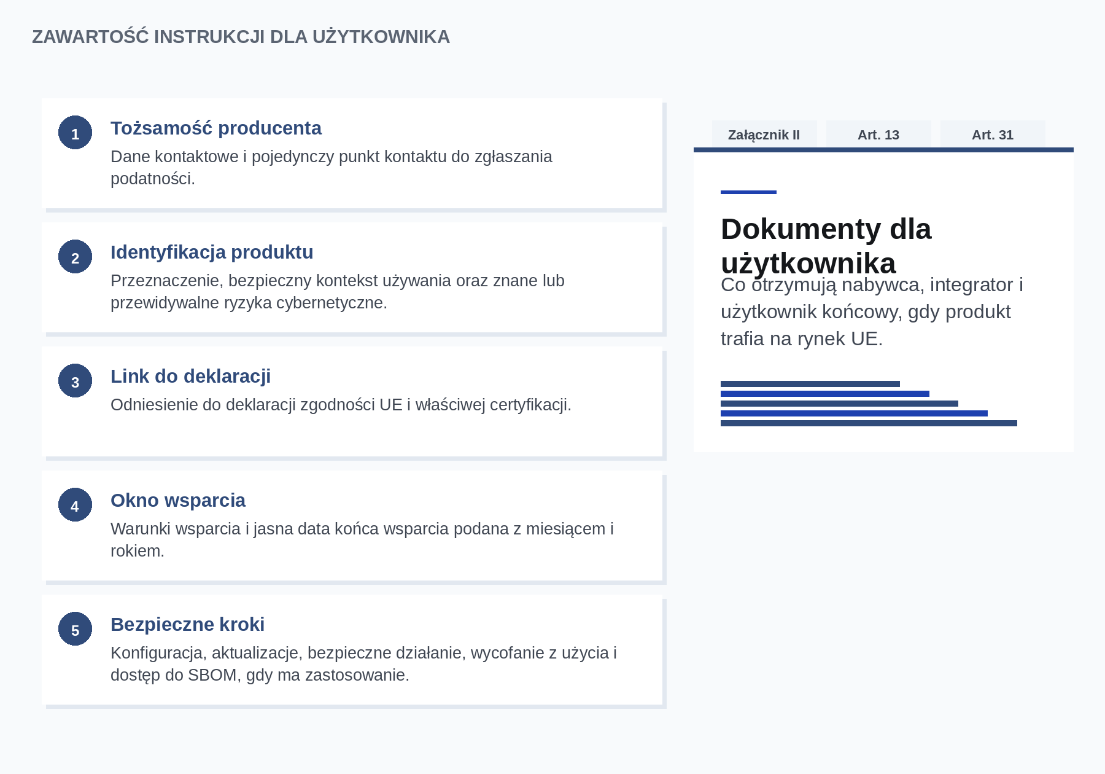Switch to the Art. 13 tab
The height and width of the screenshot is (774, 1105).
click(878, 135)
